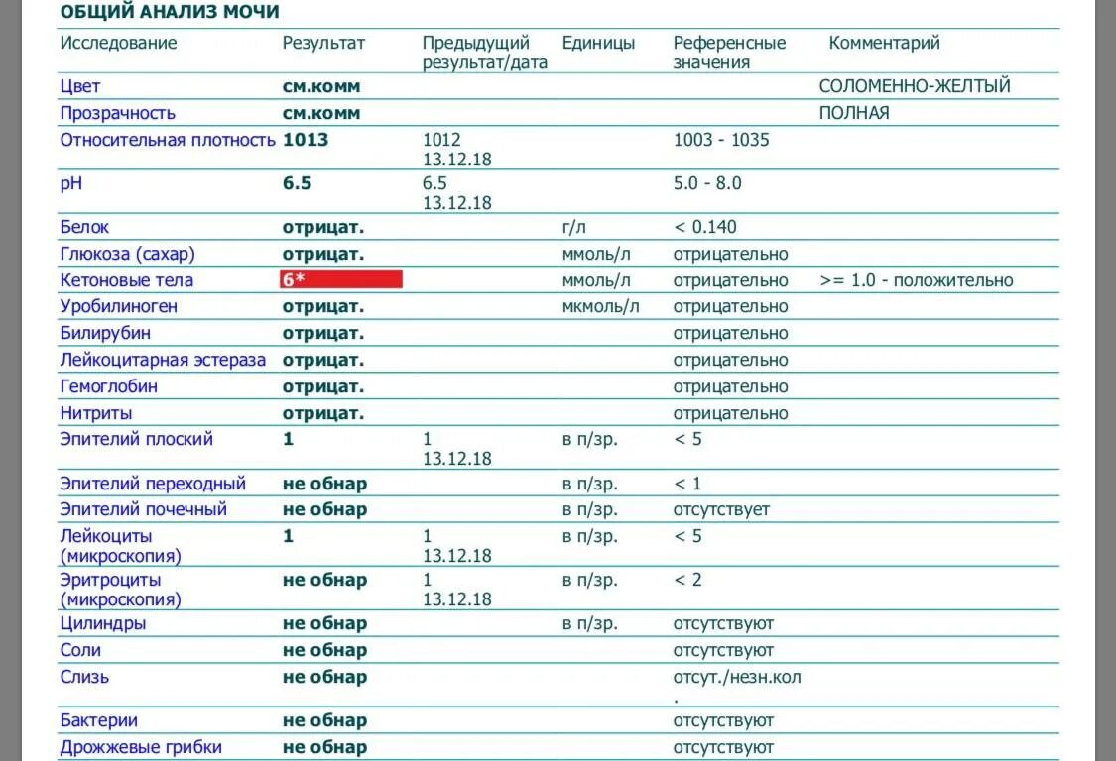Click result value '1013'
This screenshot has height=761, width=1116.
[x=306, y=140]
